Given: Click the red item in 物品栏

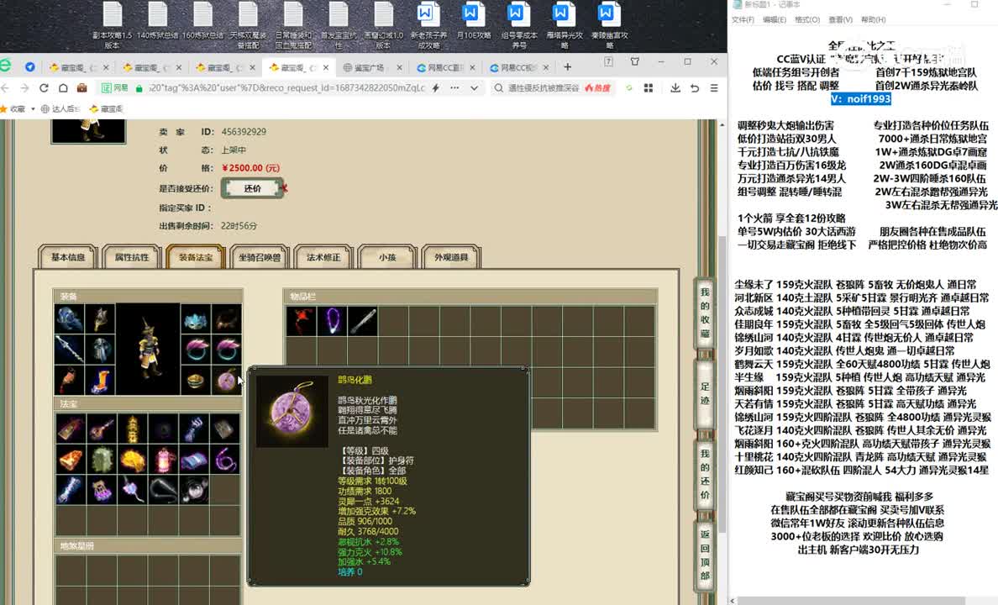Looking at the screenshot, I should 301,320.
